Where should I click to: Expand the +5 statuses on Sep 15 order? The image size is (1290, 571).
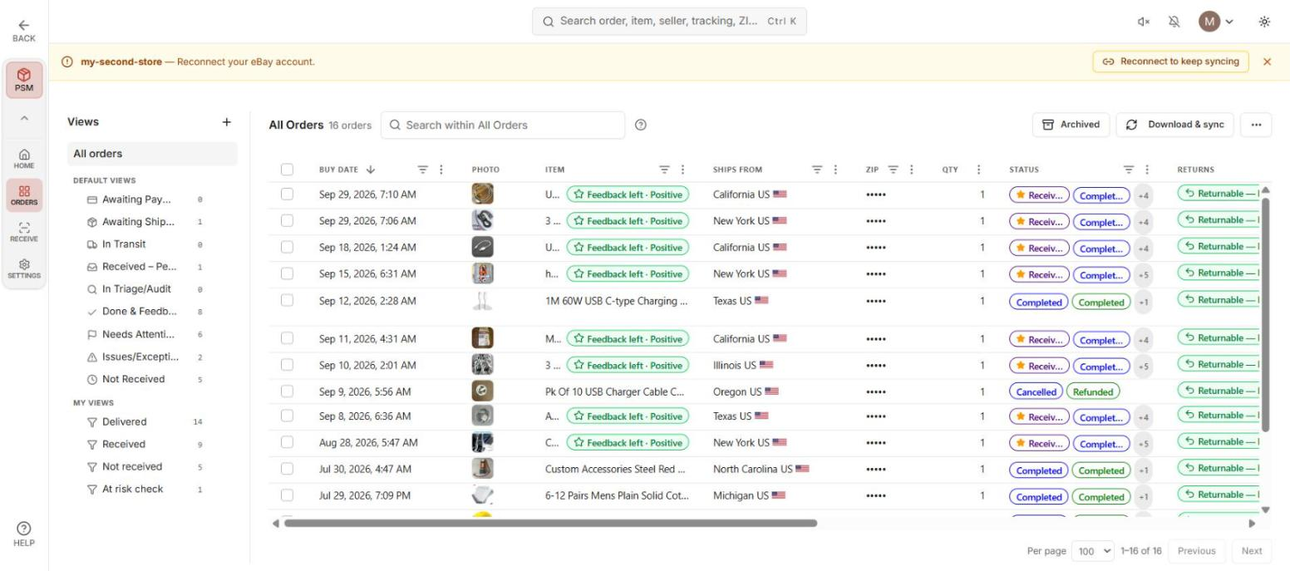point(1144,274)
